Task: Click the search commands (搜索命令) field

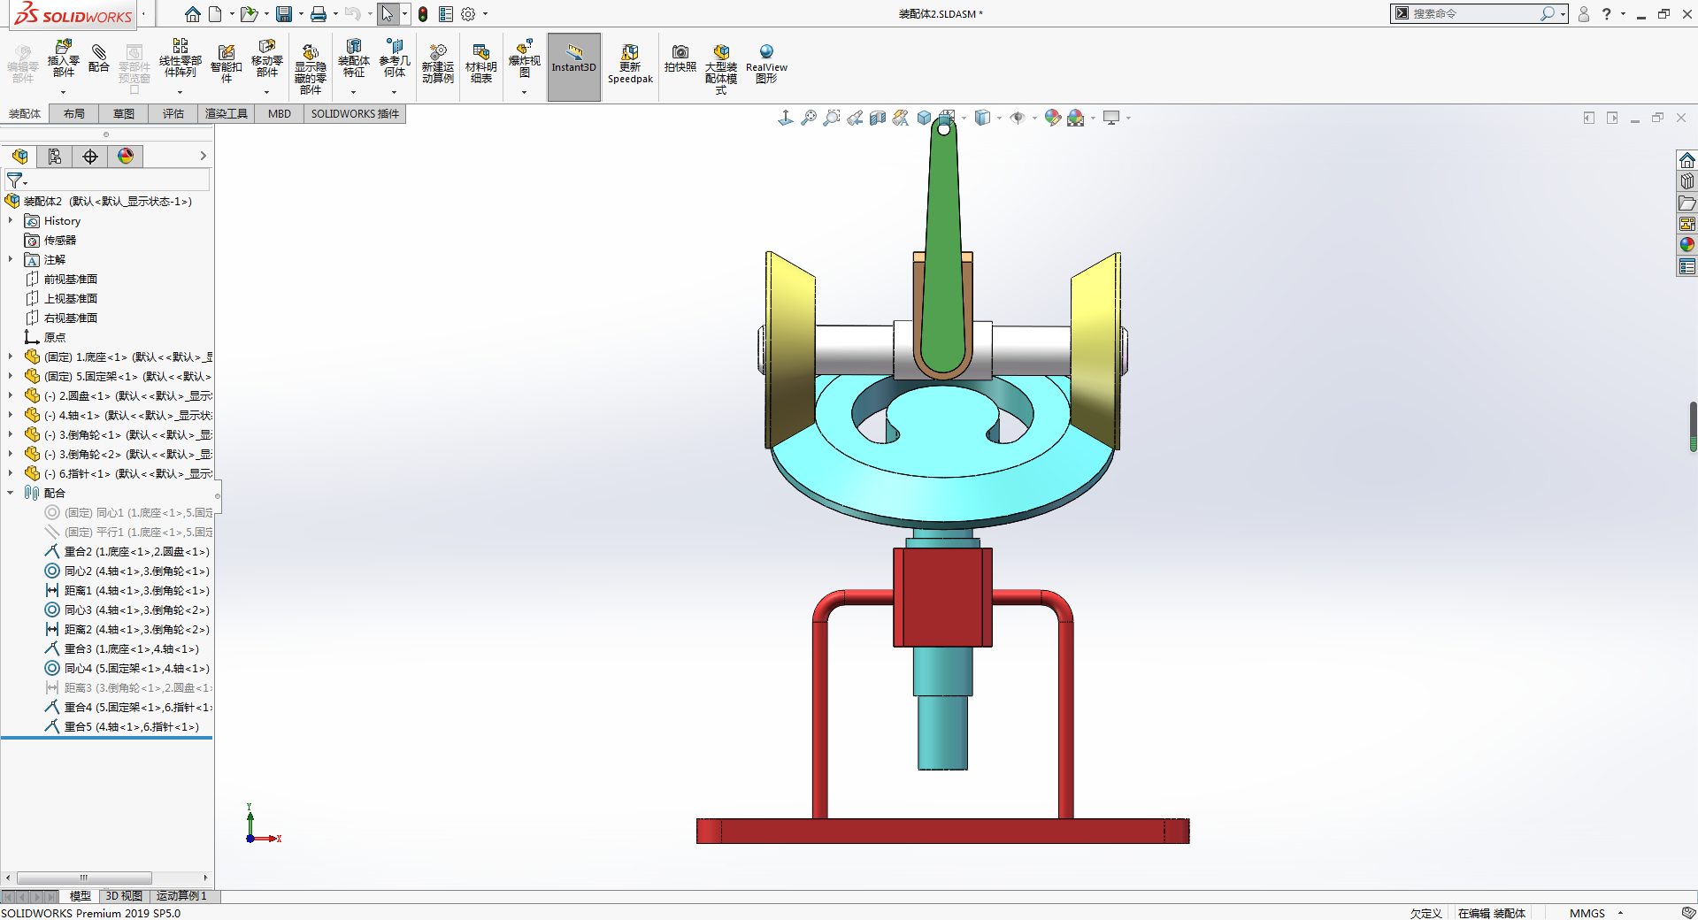Action: [x=1473, y=13]
